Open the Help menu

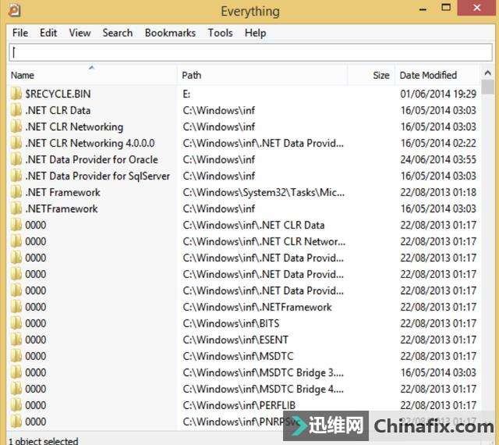click(255, 33)
